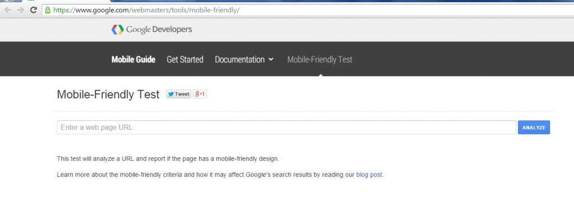574x206 pixels.
Task: Click the browser back arrow
Action: (x=7, y=10)
